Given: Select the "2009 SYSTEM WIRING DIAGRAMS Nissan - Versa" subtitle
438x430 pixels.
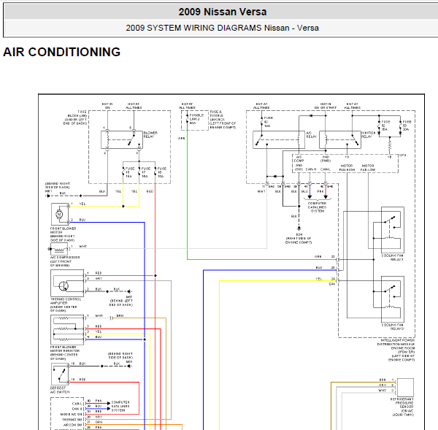Looking at the screenshot, I should (222, 28).
